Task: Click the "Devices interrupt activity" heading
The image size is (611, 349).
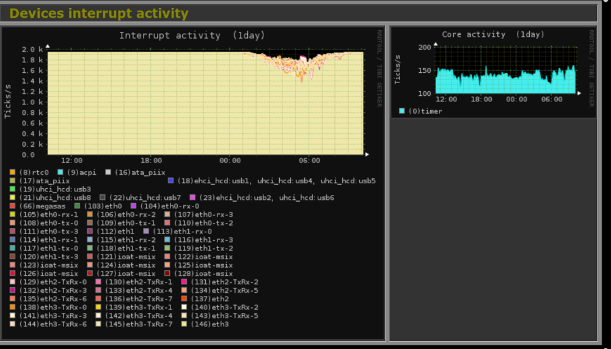Action: pos(99,13)
